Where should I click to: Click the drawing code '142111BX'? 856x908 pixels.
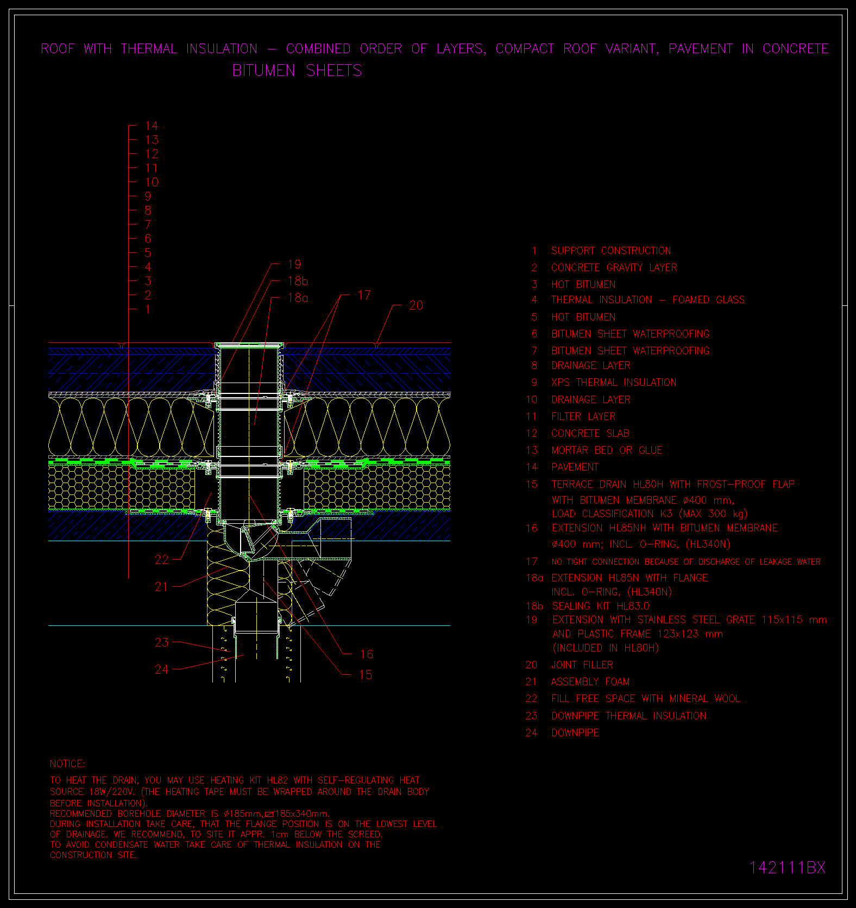[788, 868]
